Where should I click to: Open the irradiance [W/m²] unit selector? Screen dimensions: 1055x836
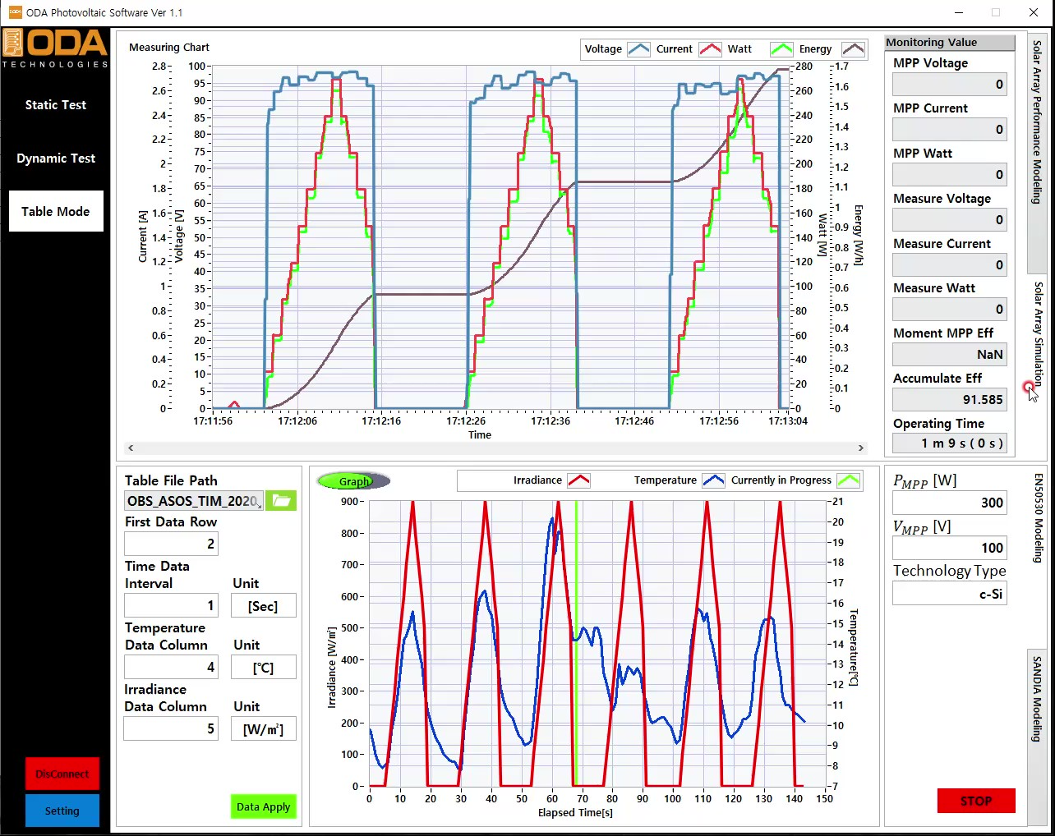[263, 729]
